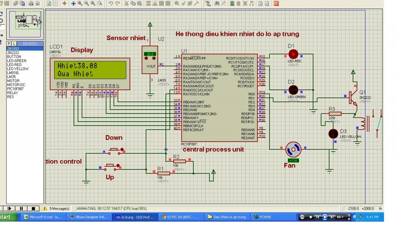This screenshot has height=237, width=396.
Task: Click the Zoom Out magnifier icon
Action: 86,3
